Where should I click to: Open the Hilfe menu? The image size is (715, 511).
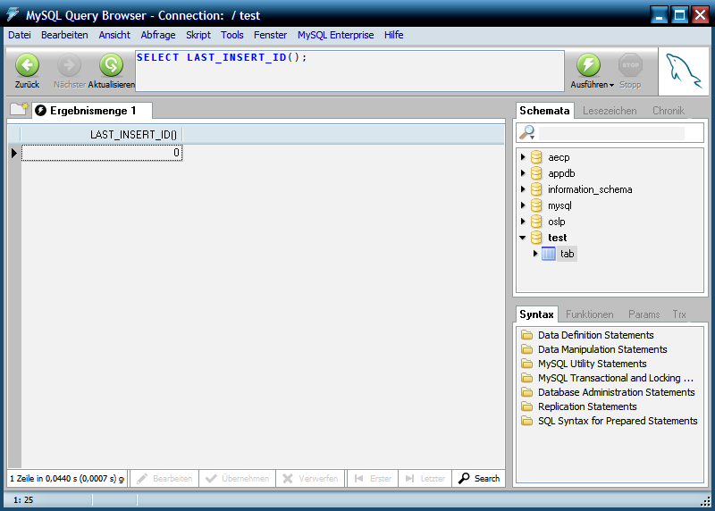(x=393, y=35)
